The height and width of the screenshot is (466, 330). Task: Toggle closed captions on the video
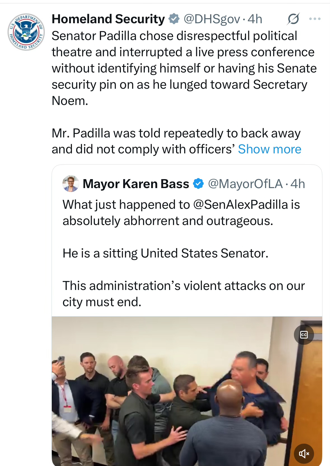304,335
